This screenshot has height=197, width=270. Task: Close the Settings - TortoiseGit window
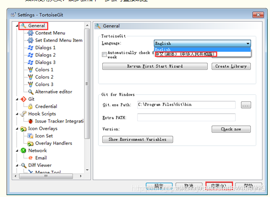[258, 15]
